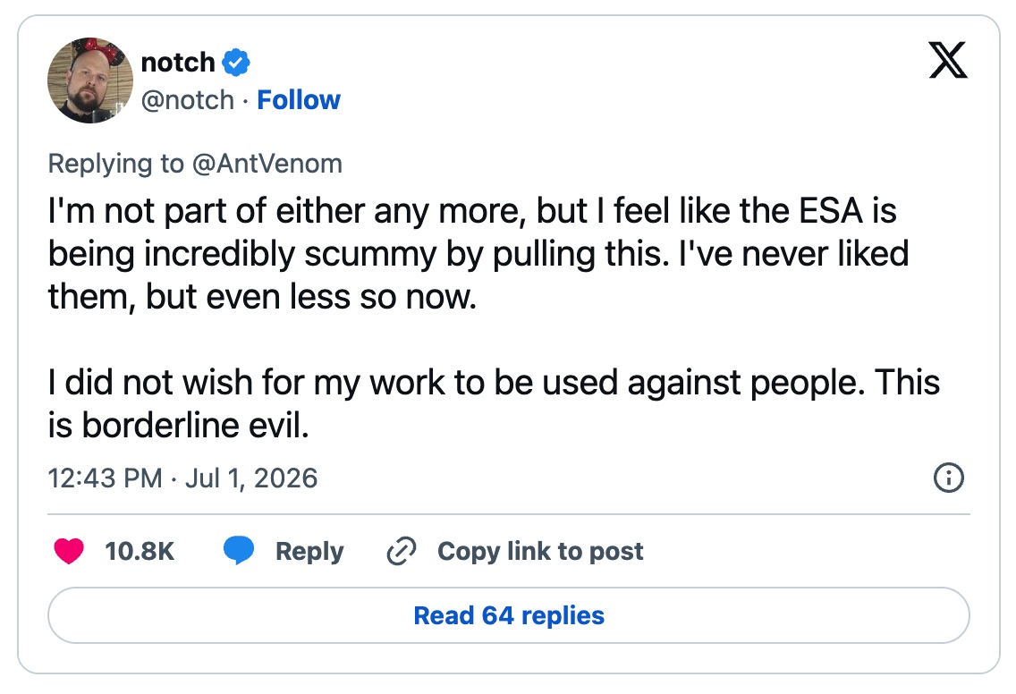Image resolution: width=1016 pixels, height=694 pixels.
Task: Open the X logo in the corner
Action: [948, 60]
